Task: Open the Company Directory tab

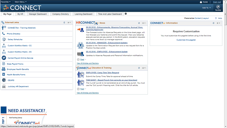Action: (x=61, y=14)
